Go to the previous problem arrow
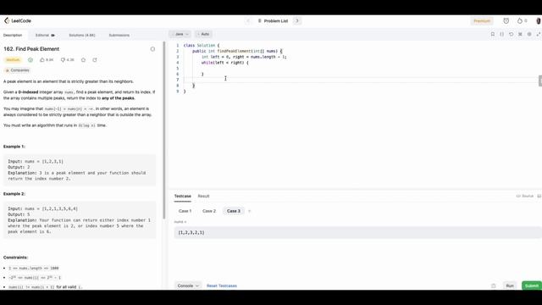Viewport: 542px width, 305px height. (248, 20)
